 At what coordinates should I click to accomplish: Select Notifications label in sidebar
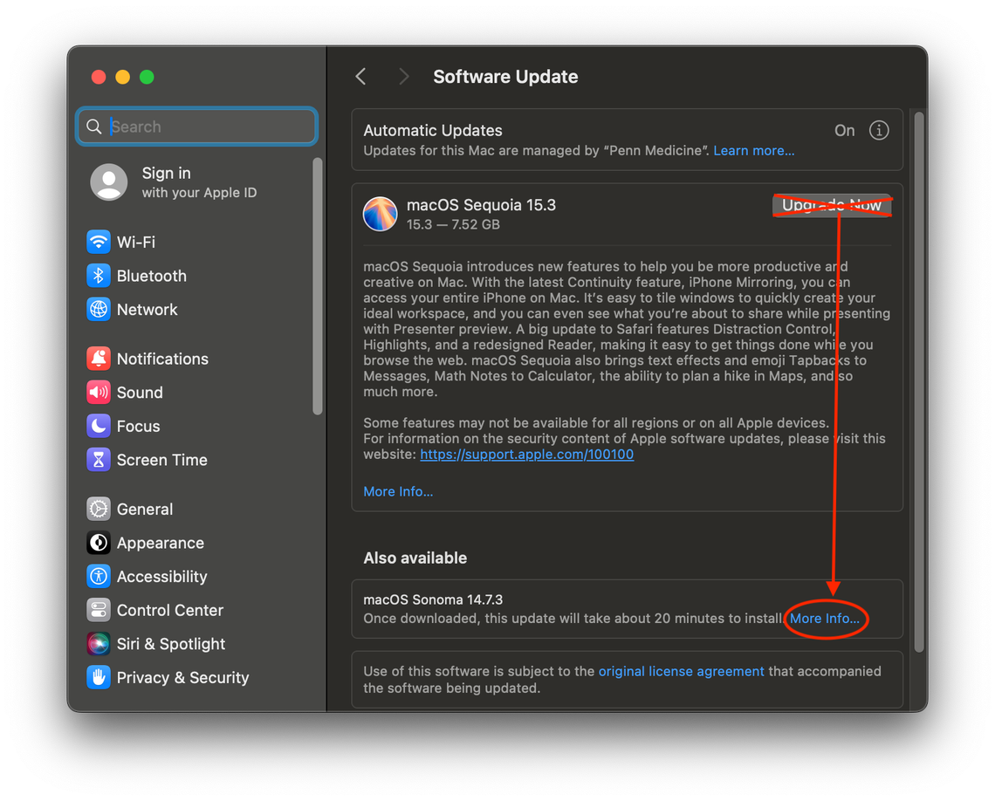pos(162,359)
